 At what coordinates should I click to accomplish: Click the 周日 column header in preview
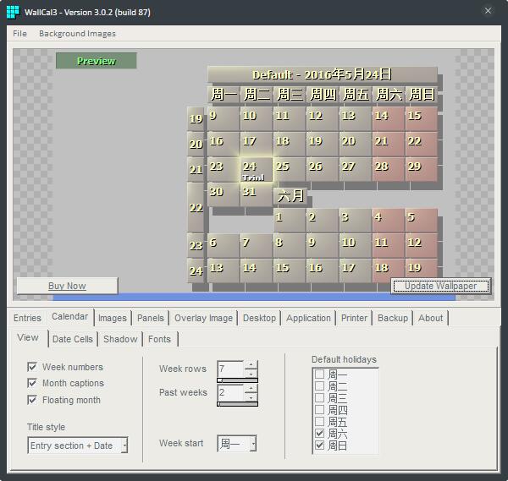pyautogui.click(x=422, y=95)
